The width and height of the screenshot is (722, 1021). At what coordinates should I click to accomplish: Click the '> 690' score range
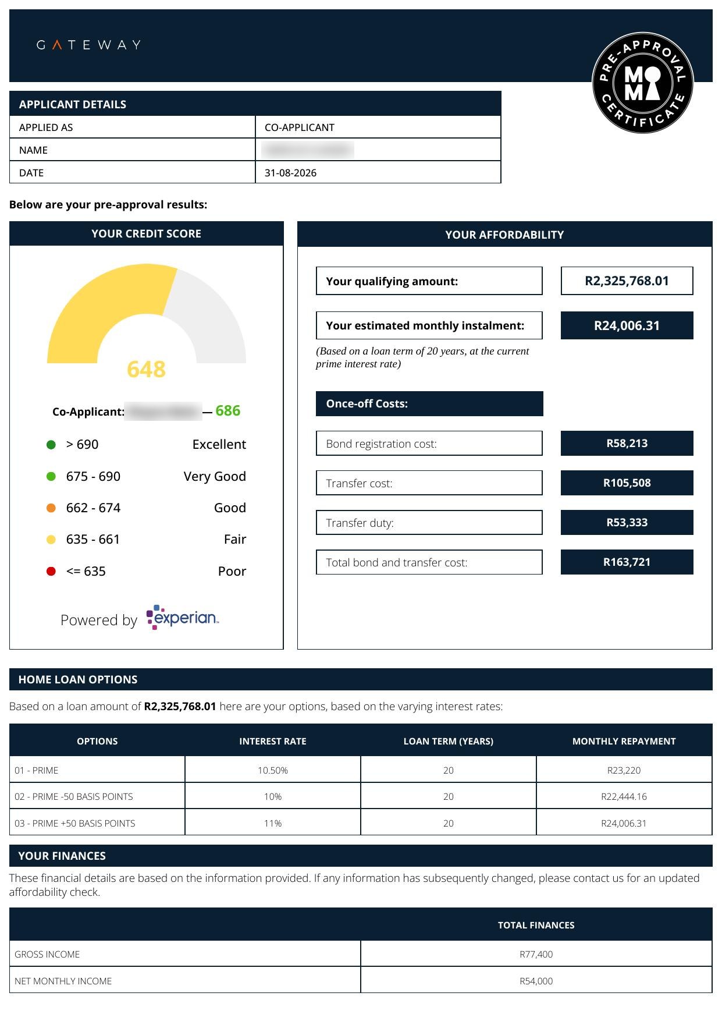point(82,444)
